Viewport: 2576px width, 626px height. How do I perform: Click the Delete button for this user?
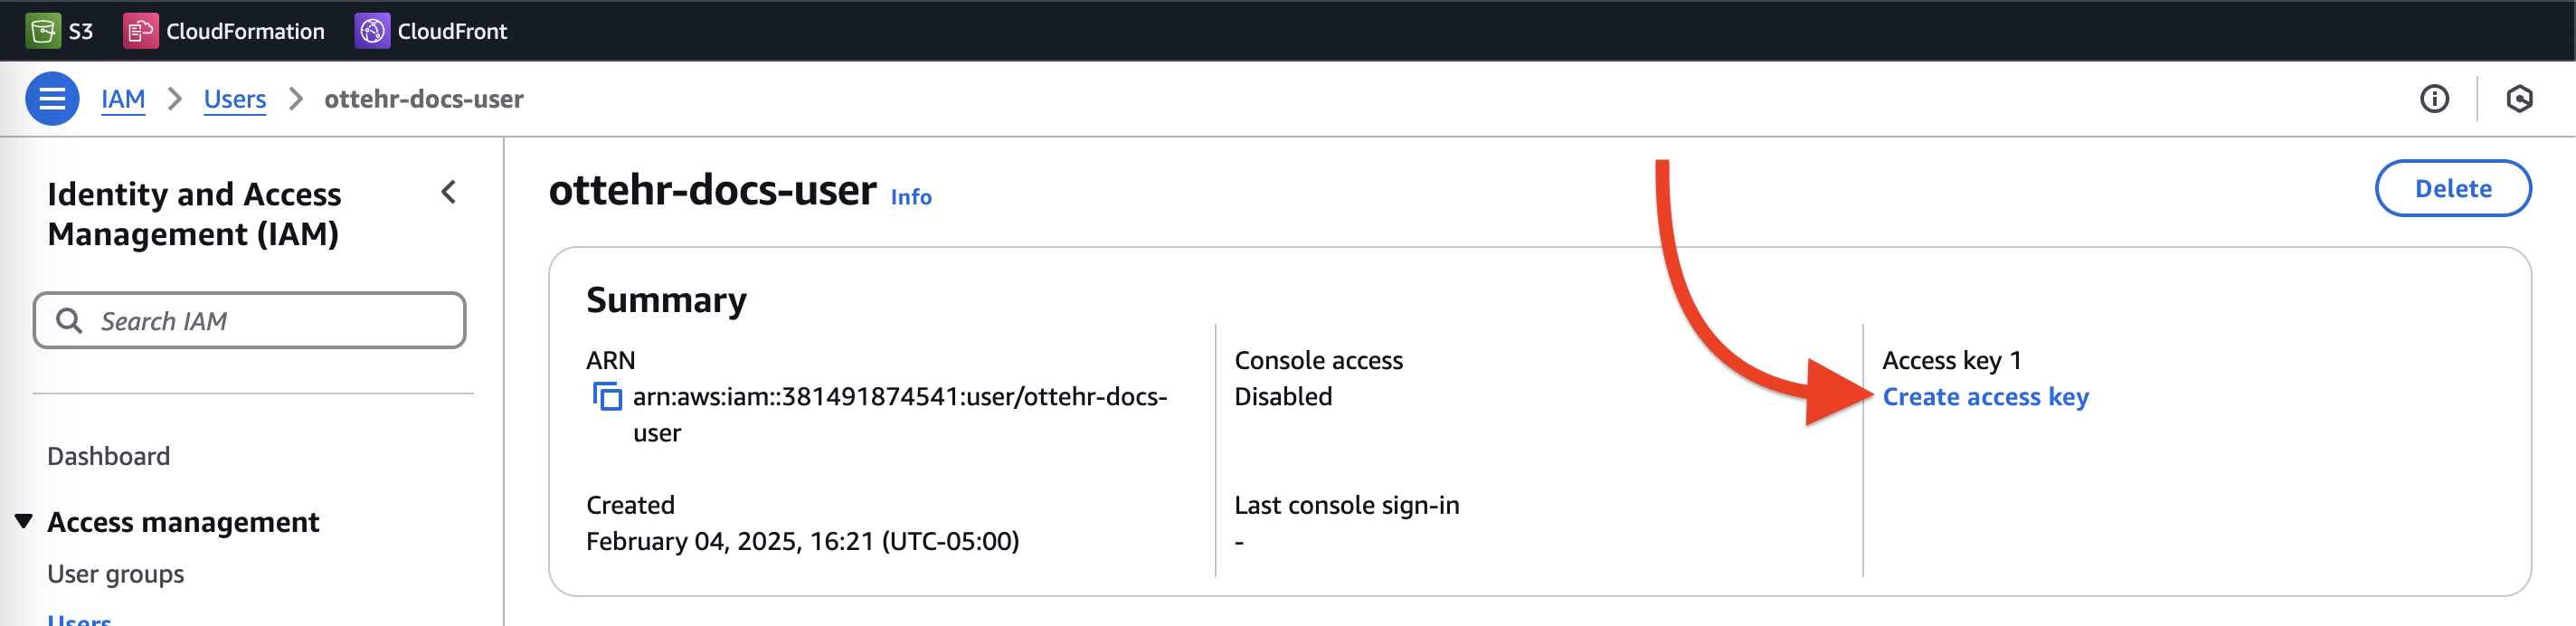pos(2452,188)
